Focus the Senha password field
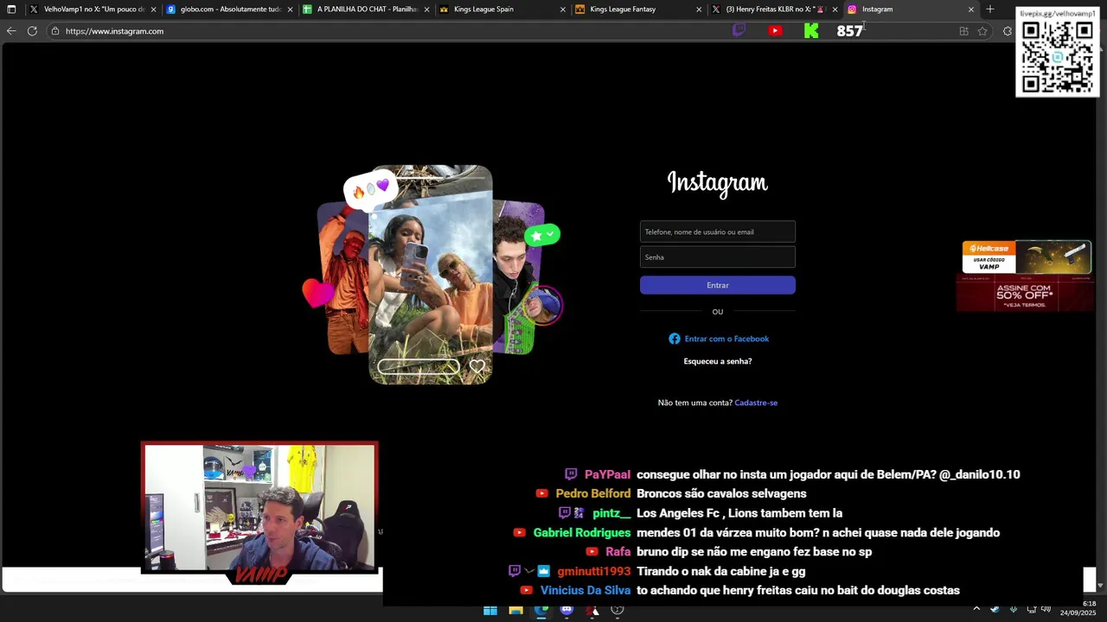The width and height of the screenshot is (1107, 622). (718, 257)
